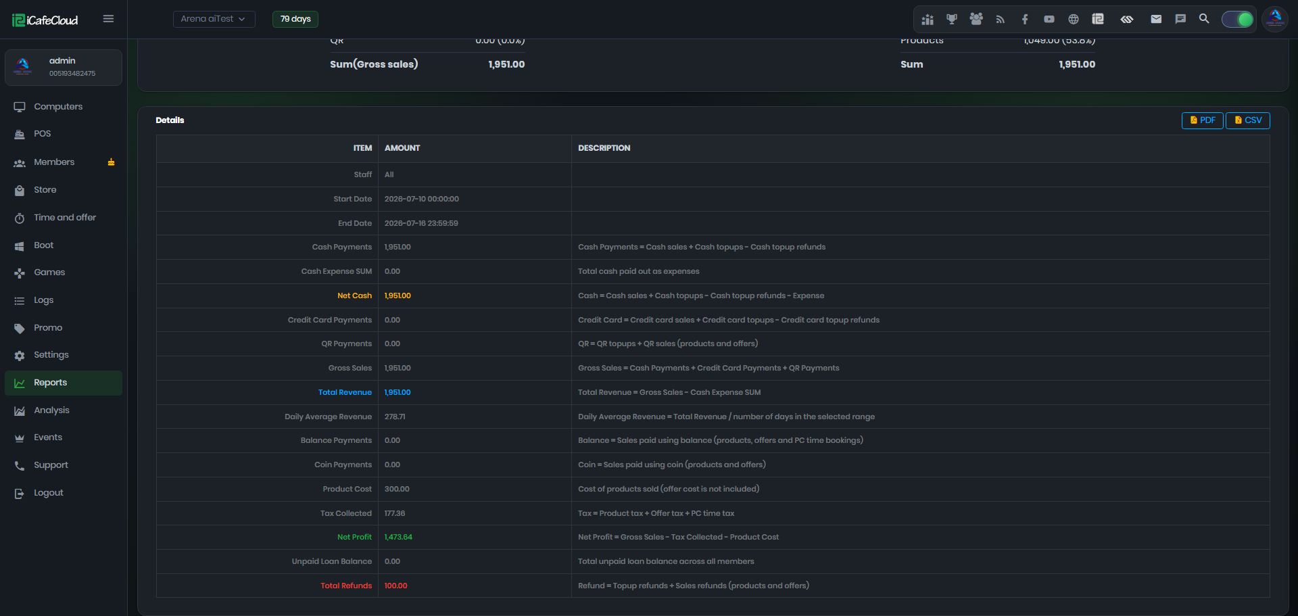1298x616 pixels.
Task: Click the Games controller icon in the sidebar
Action: coord(20,273)
